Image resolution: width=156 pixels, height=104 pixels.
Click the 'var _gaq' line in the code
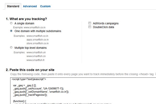(x=25, y=85)
